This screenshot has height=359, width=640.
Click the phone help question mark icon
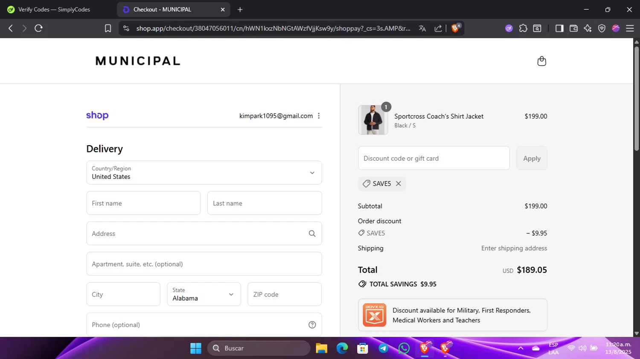pyautogui.click(x=312, y=325)
